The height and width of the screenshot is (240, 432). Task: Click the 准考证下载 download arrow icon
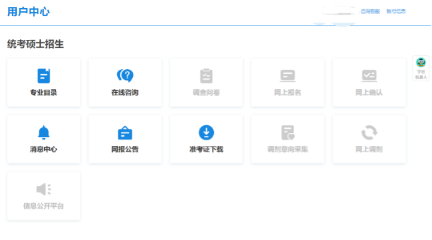[x=206, y=133]
